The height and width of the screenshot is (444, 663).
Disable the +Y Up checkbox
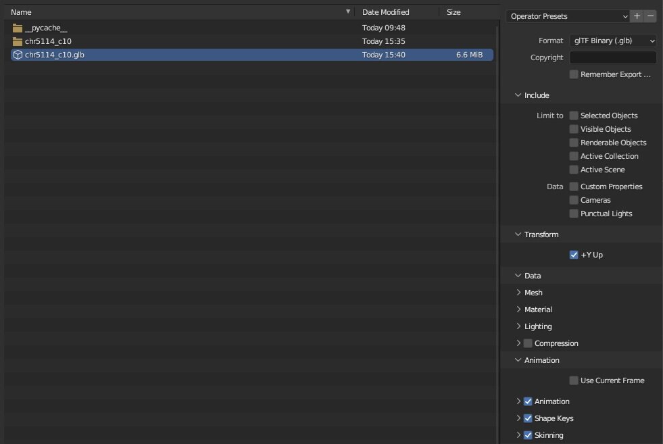574,255
